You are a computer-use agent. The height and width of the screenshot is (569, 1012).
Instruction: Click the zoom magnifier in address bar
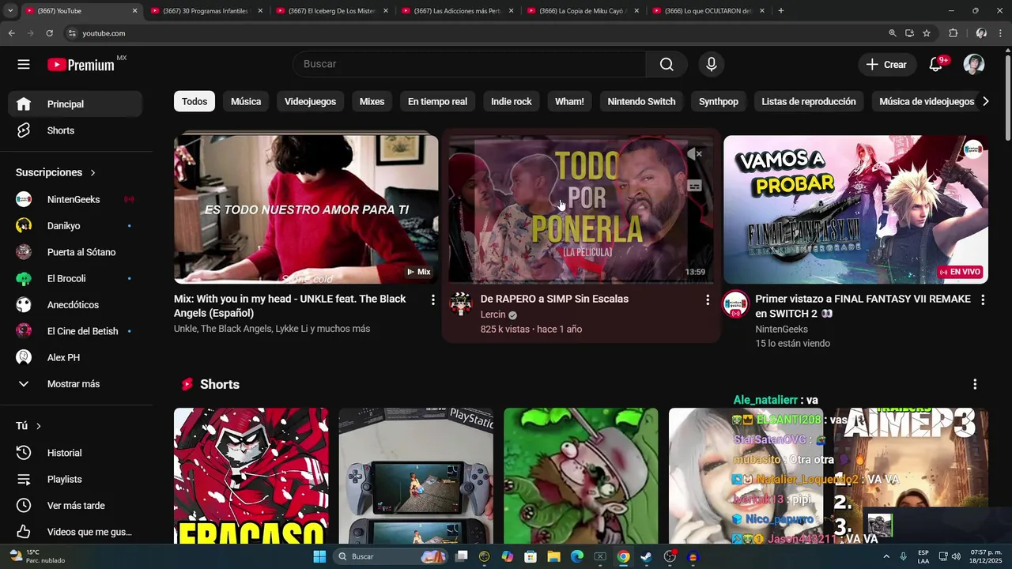tap(893, 33)
